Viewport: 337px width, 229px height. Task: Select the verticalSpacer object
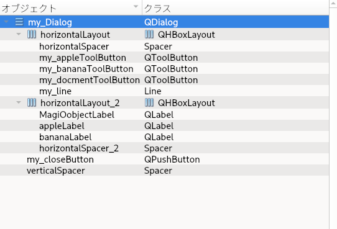tap(56, 171)
